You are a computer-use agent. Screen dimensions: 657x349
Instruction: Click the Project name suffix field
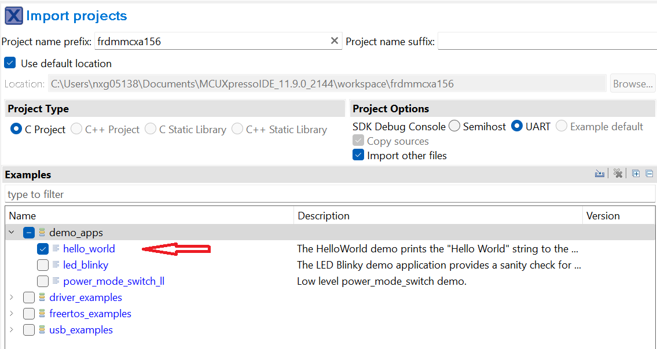546,42
